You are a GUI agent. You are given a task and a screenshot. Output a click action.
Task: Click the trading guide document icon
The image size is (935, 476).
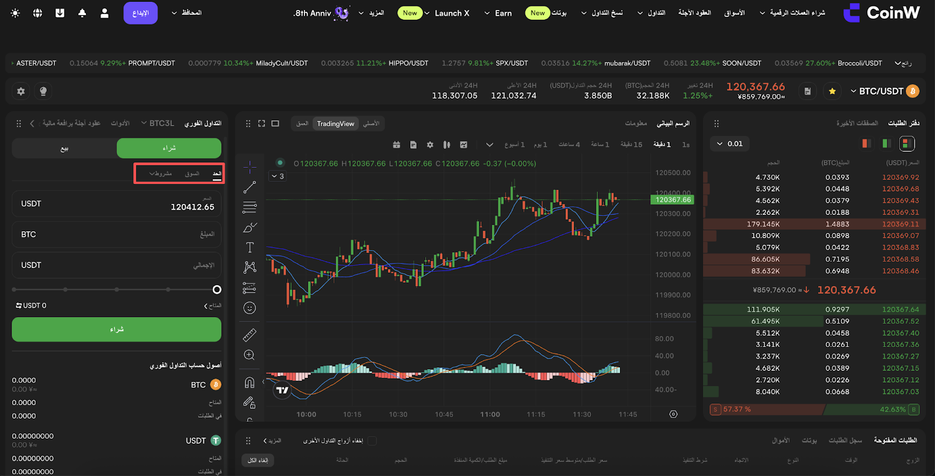click(x=808, y=91)
